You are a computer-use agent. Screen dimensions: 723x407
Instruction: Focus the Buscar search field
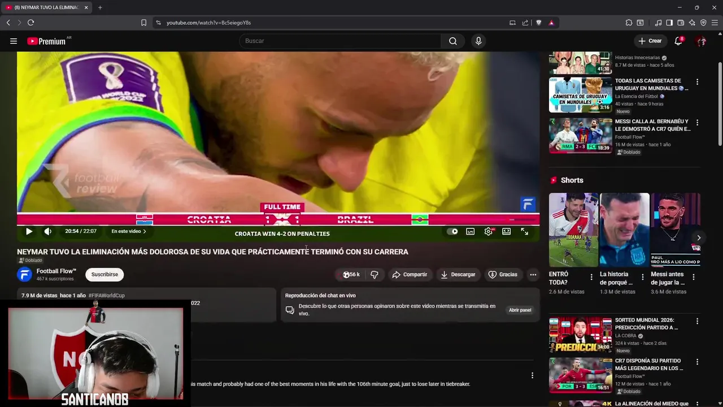pyautogui.click(x=340, y=41)
